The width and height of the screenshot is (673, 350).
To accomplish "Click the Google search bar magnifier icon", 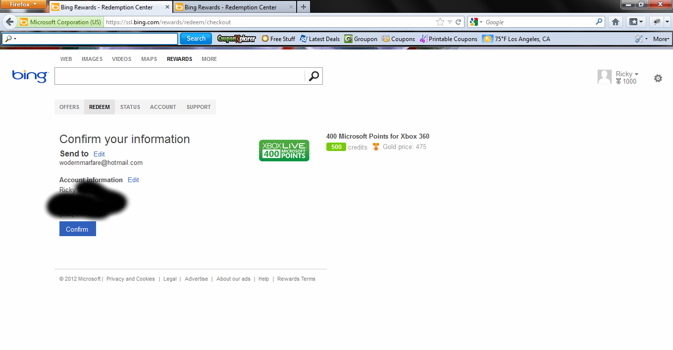I will pos(599,22).
